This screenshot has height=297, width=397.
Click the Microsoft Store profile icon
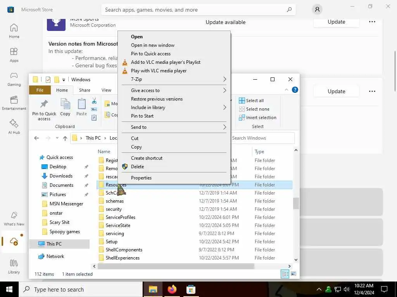[x=317, y=10]
